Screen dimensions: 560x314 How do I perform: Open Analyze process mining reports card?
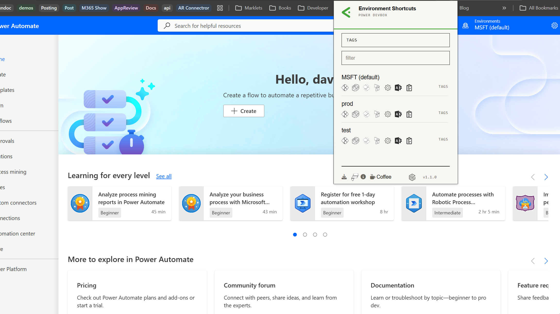tap(120, 203)
